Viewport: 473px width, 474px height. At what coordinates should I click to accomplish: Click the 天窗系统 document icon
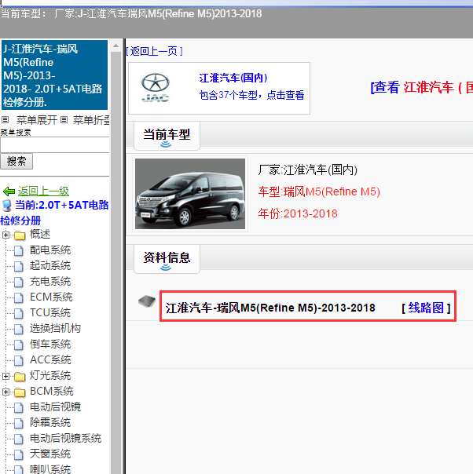click(19, 454)
